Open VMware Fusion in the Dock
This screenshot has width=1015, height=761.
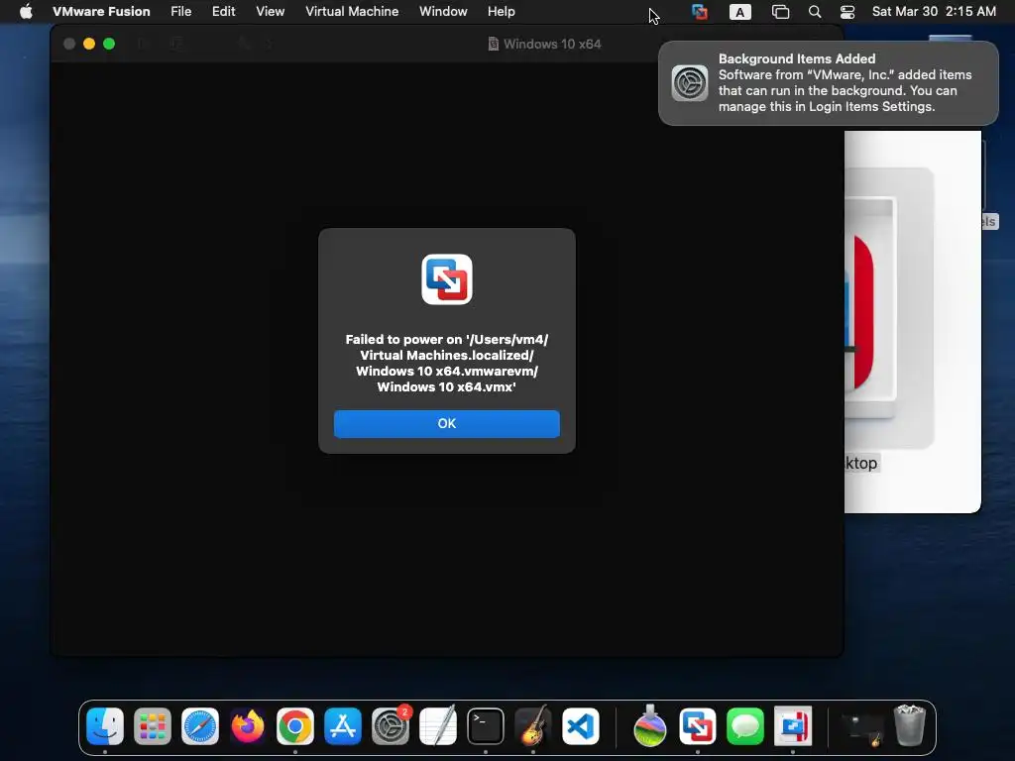click(x=697, y=726)
